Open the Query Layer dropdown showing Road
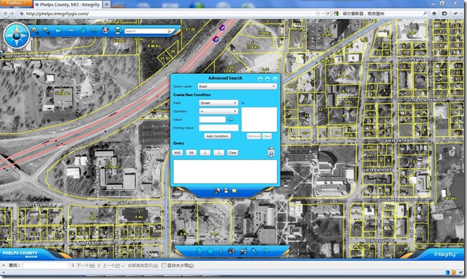Viewport: 467px width, 279px height. coord(237,86)
